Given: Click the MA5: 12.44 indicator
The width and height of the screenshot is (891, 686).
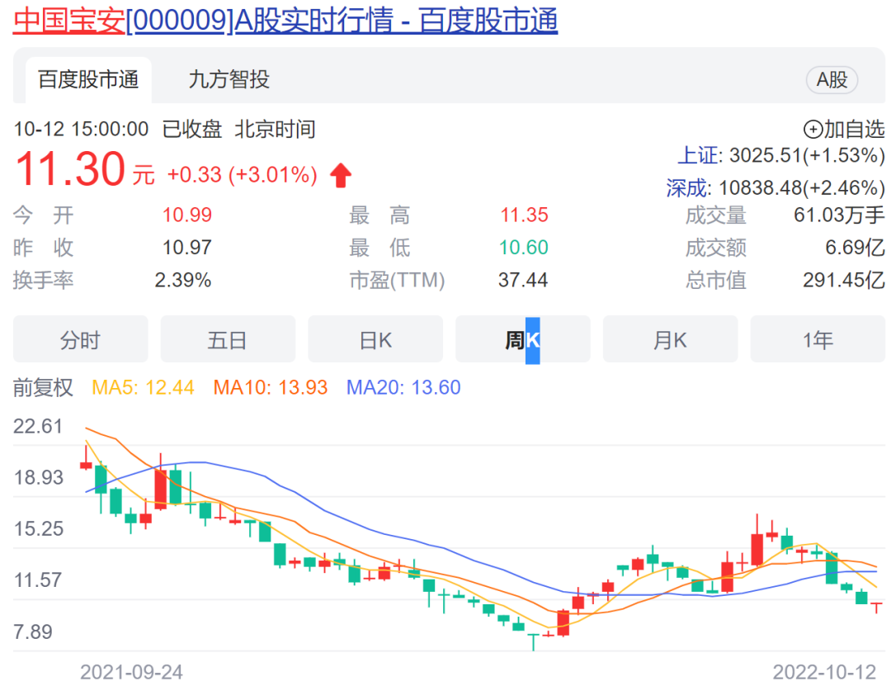Looking at the screenshot, I should (143, 387).
